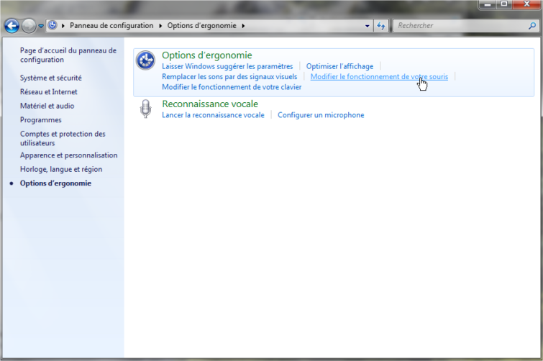Open Page d'accueil du panneau de configuration
The image size is (543, 361).
(x=68, y=55)
